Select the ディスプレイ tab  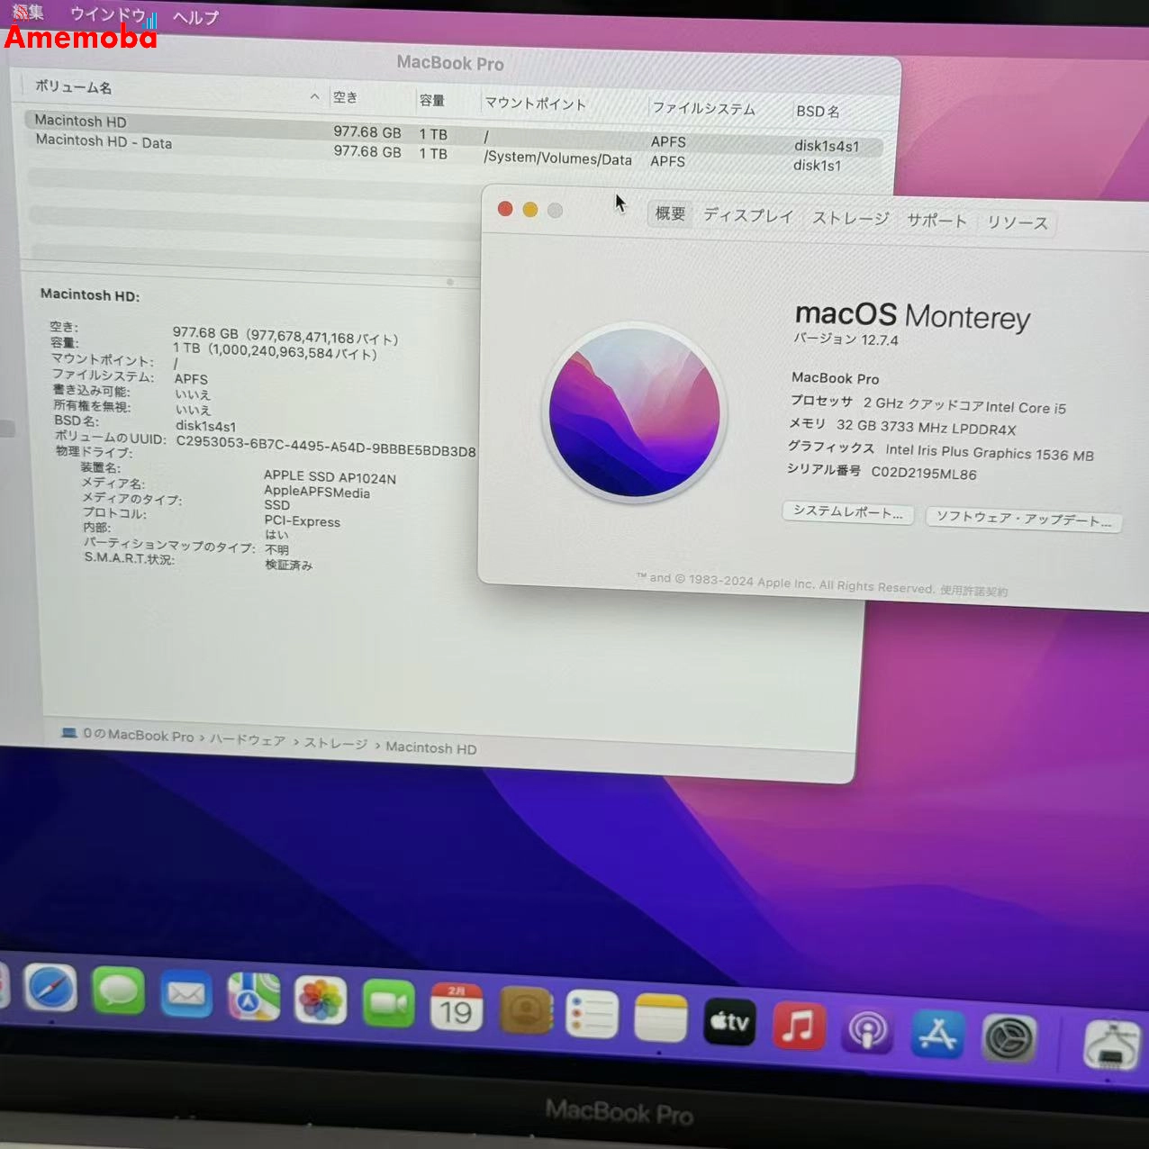coord(748,215)
